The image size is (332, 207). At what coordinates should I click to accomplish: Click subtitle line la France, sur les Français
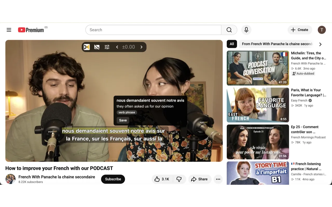click(x=114, y=139)
